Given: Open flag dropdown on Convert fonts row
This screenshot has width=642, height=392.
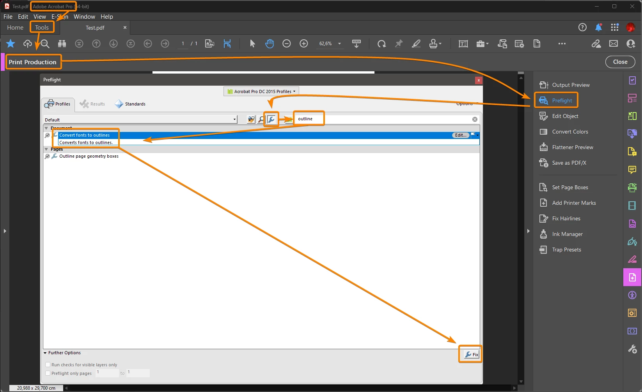Looking at the screenshot, I should point(477,135).
